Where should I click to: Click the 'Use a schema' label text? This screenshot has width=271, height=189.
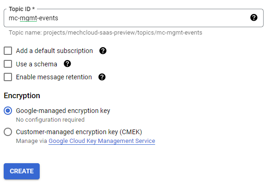pyautogui.click(x=36, y=64)
